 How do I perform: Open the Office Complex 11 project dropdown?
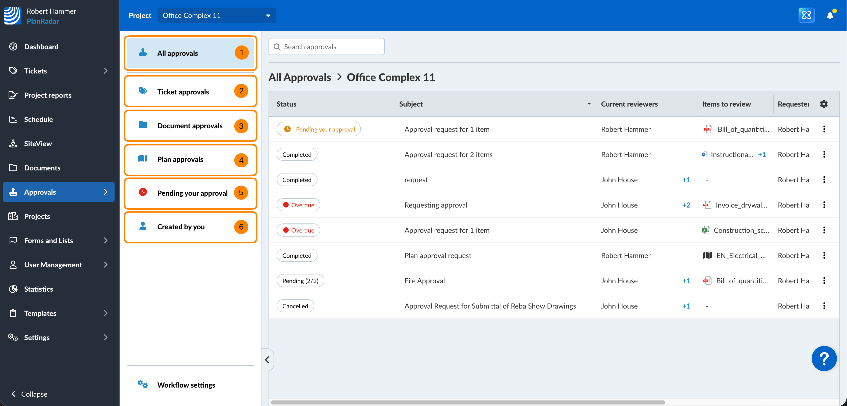coord(217,15)
